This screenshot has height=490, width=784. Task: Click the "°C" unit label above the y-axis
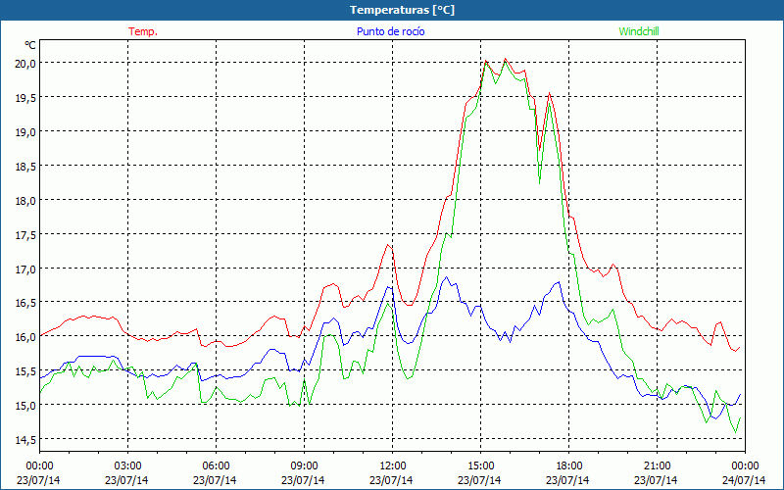[x=30, y=45]
